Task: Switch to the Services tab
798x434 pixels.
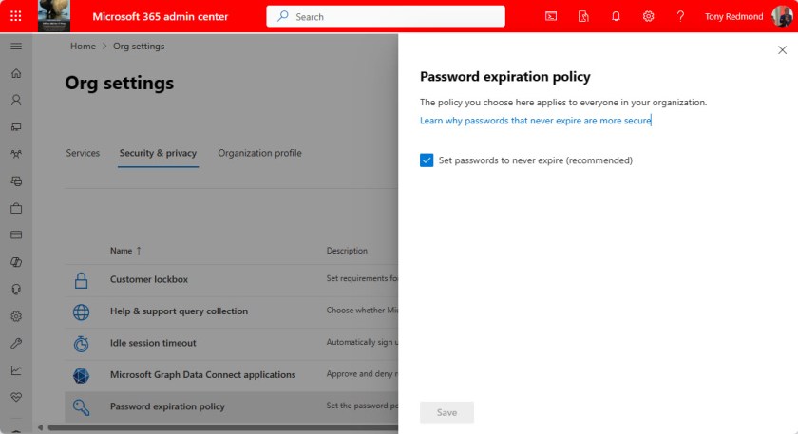Action: [x=83, y=153]
